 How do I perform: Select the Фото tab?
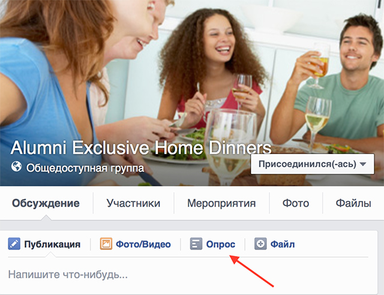tap(296, 203)
